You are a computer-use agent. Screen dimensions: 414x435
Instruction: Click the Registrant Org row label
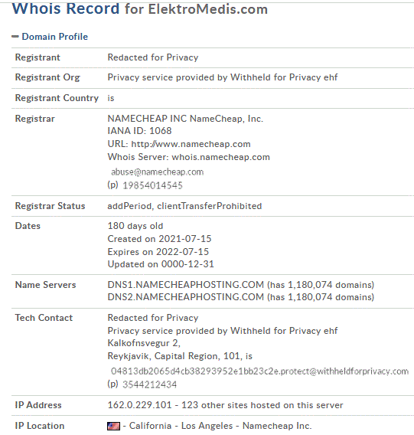(x=47, y=77)
